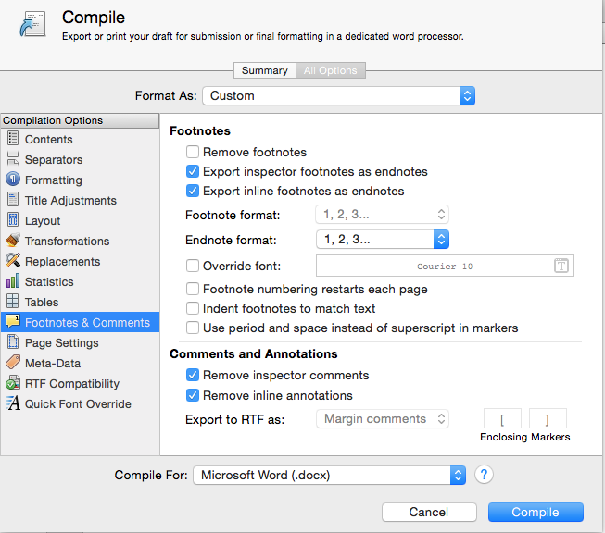Select the Quick Font Override icon

click(x=13, y=403)
